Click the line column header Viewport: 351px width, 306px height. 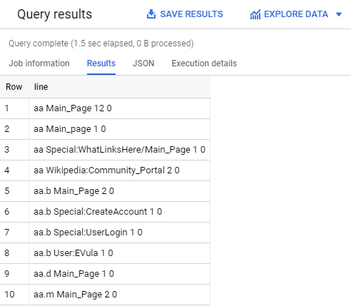[41, 87]
